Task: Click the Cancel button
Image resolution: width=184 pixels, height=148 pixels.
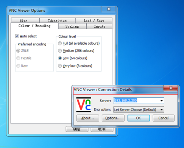Action: [164, 118]
